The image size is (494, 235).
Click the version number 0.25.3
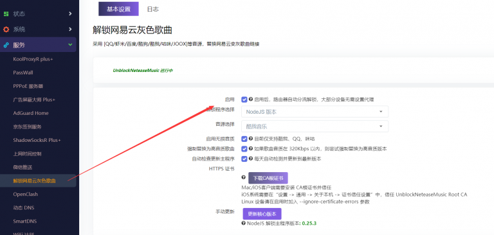tap(309, 223)
